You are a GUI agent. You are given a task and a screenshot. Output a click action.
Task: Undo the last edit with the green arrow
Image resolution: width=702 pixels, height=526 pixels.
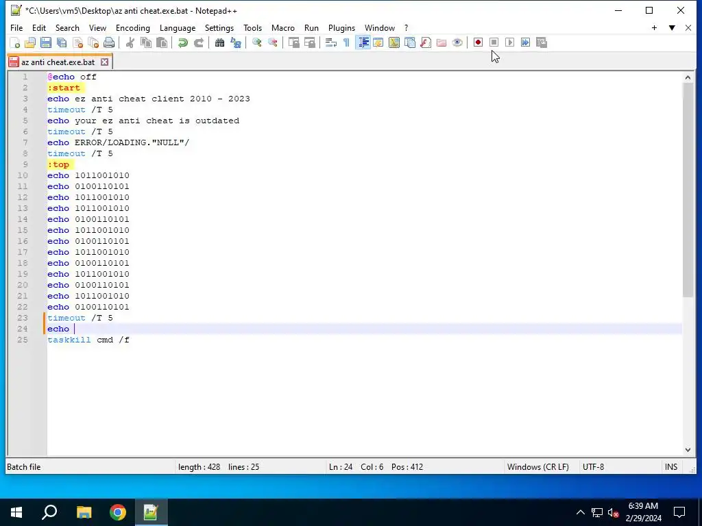[x=182, y=42]
